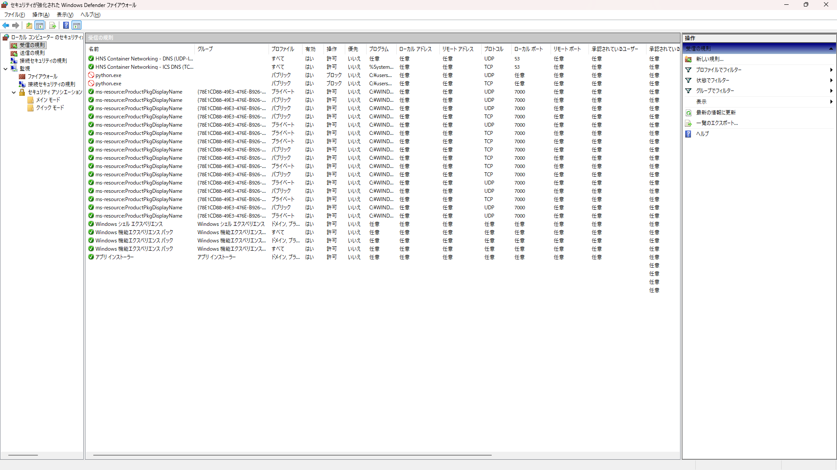
Task: Click the 一覧のエクスポート icon in the actions pane
Action: pyautogui.click(x=688, y=123)
